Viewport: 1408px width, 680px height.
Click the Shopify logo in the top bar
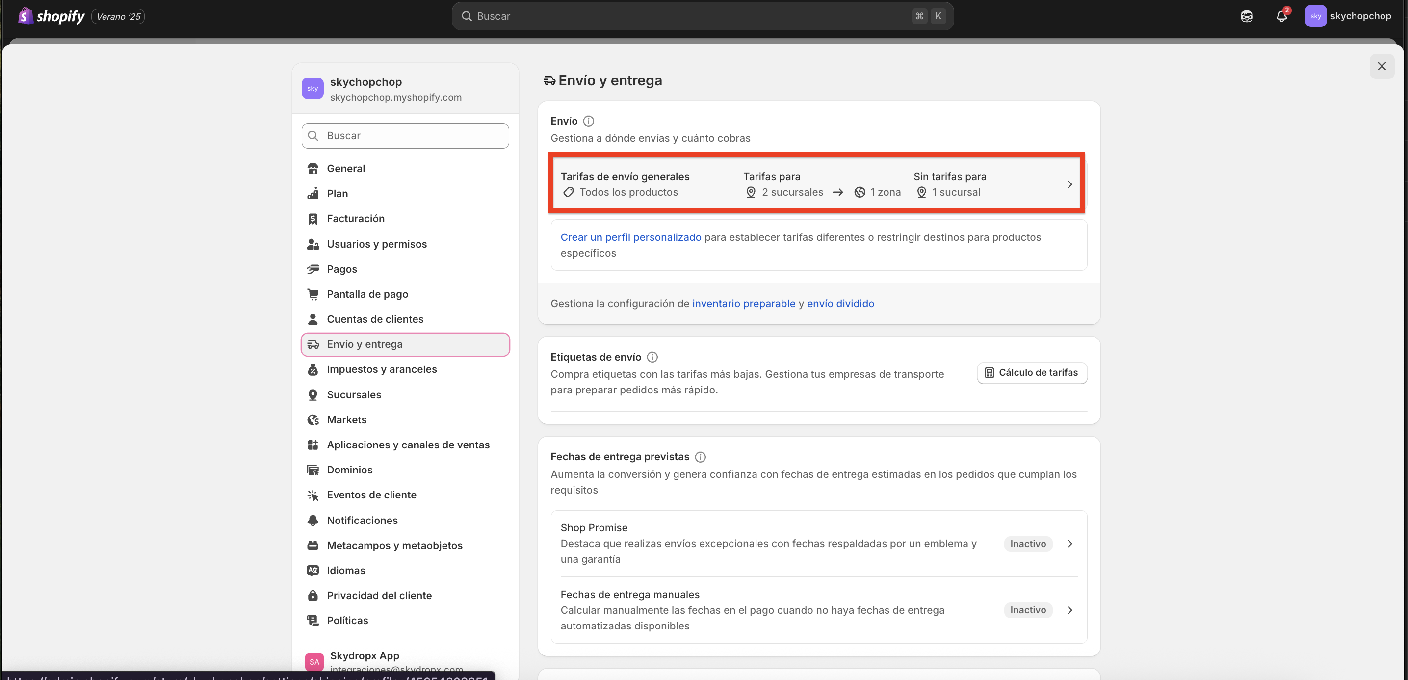click(52, 16)
